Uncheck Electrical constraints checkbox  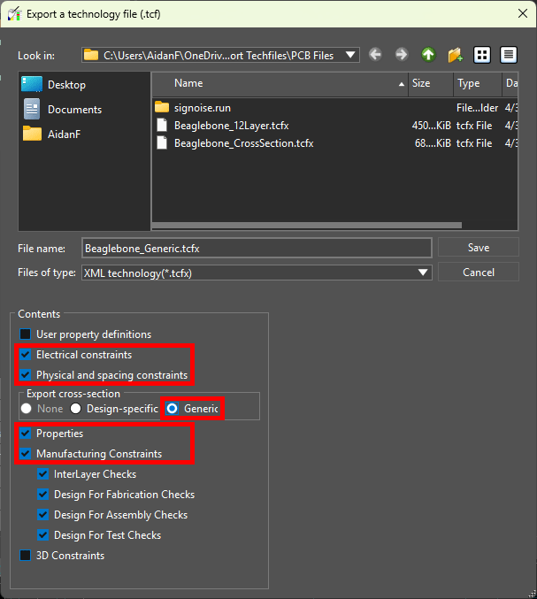click(26, 355)
